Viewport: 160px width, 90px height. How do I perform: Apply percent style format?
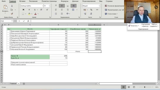click(91, 10)
